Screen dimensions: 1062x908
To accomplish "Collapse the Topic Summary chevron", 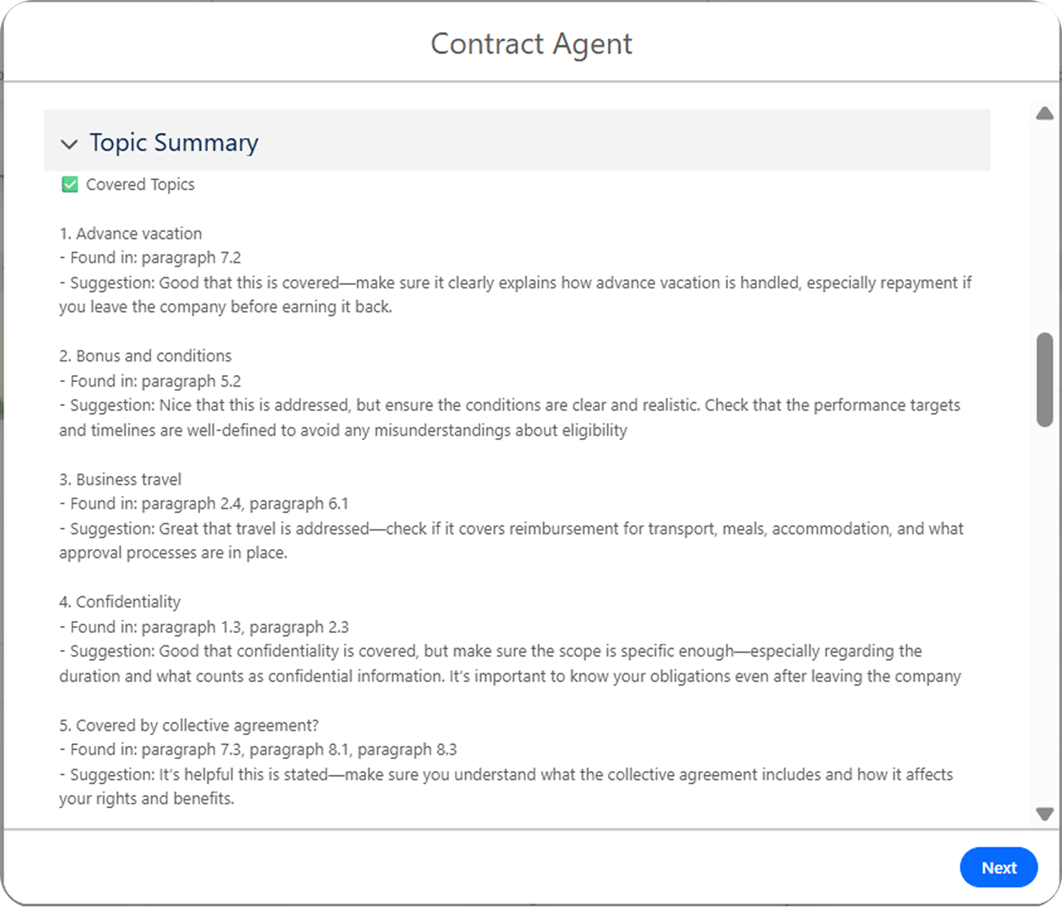I will 69,144.
